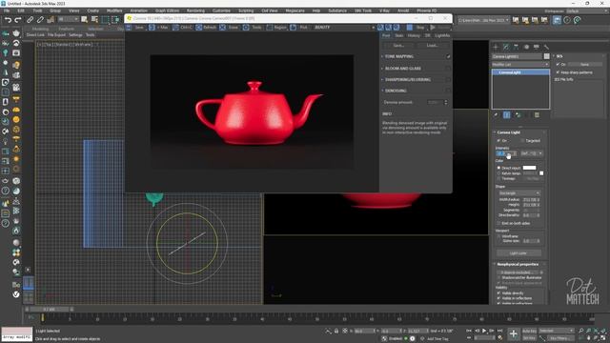Click the Zoom magnifier icon in viewport navigation
This screenshot has height=343, width=610.
click(580, 331)
